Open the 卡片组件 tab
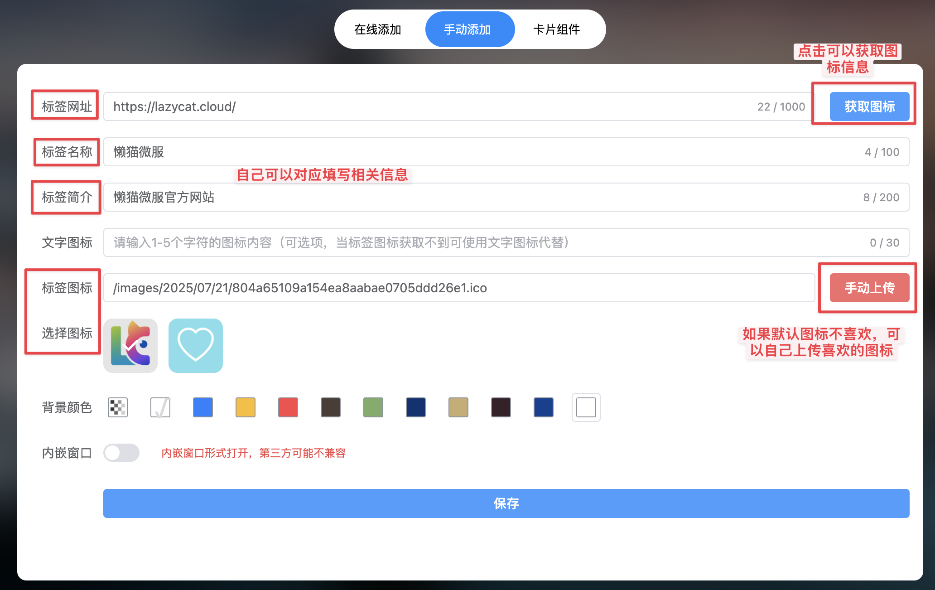The height and width of the screenshot is (590, 935). pyautogui.click(x=557, y=29)
